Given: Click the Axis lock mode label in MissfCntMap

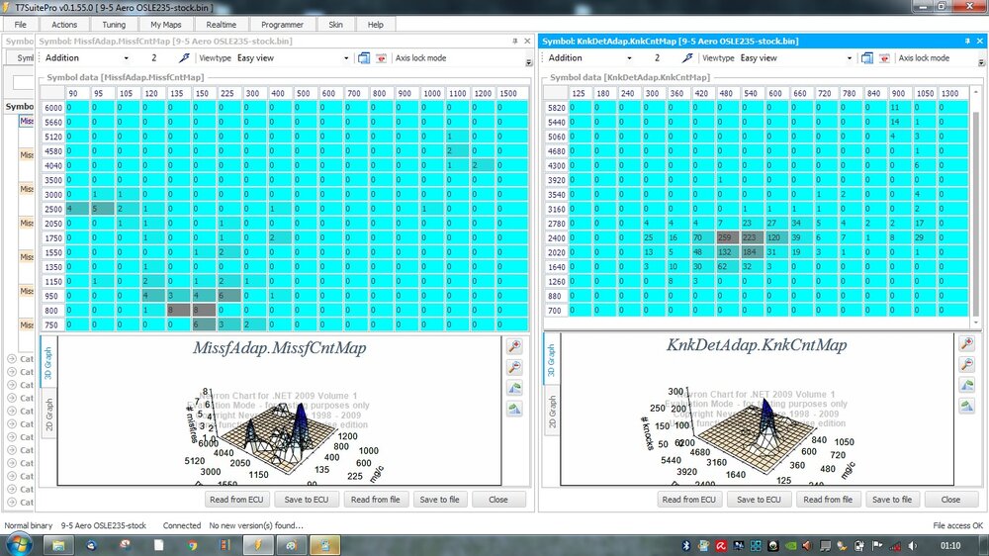Looking at the screenshot, I should [420, 58].
